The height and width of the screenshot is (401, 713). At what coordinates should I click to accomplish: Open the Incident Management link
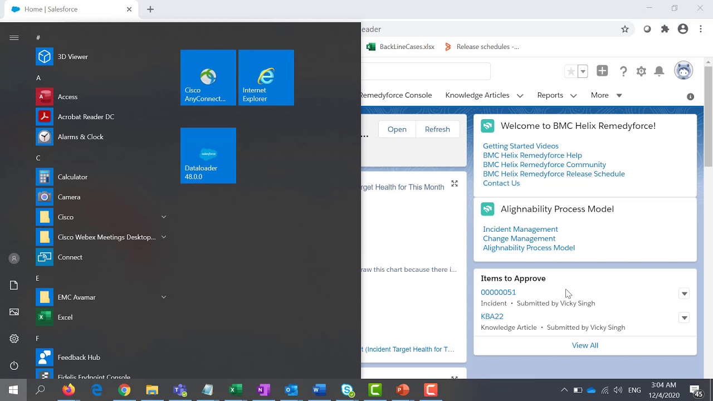(x=520, y=229)
